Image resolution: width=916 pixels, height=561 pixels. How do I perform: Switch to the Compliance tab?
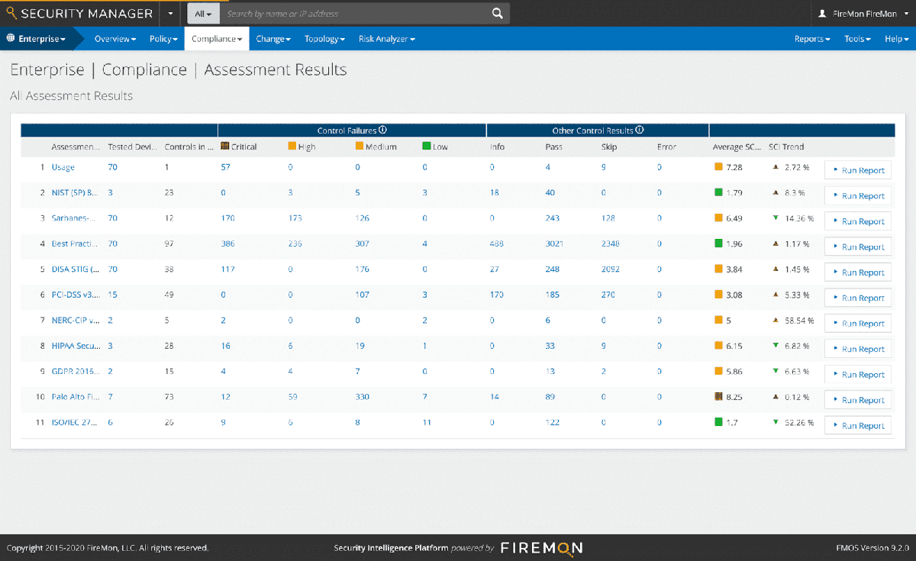tap(216, 38)
